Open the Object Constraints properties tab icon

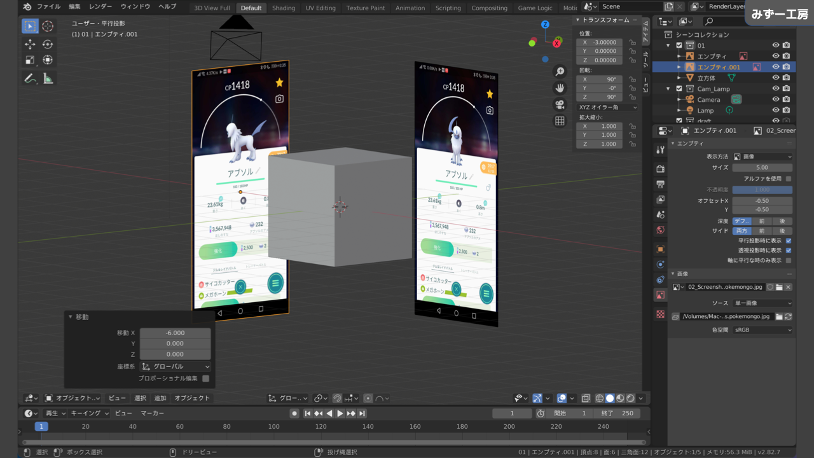point(660,279)
